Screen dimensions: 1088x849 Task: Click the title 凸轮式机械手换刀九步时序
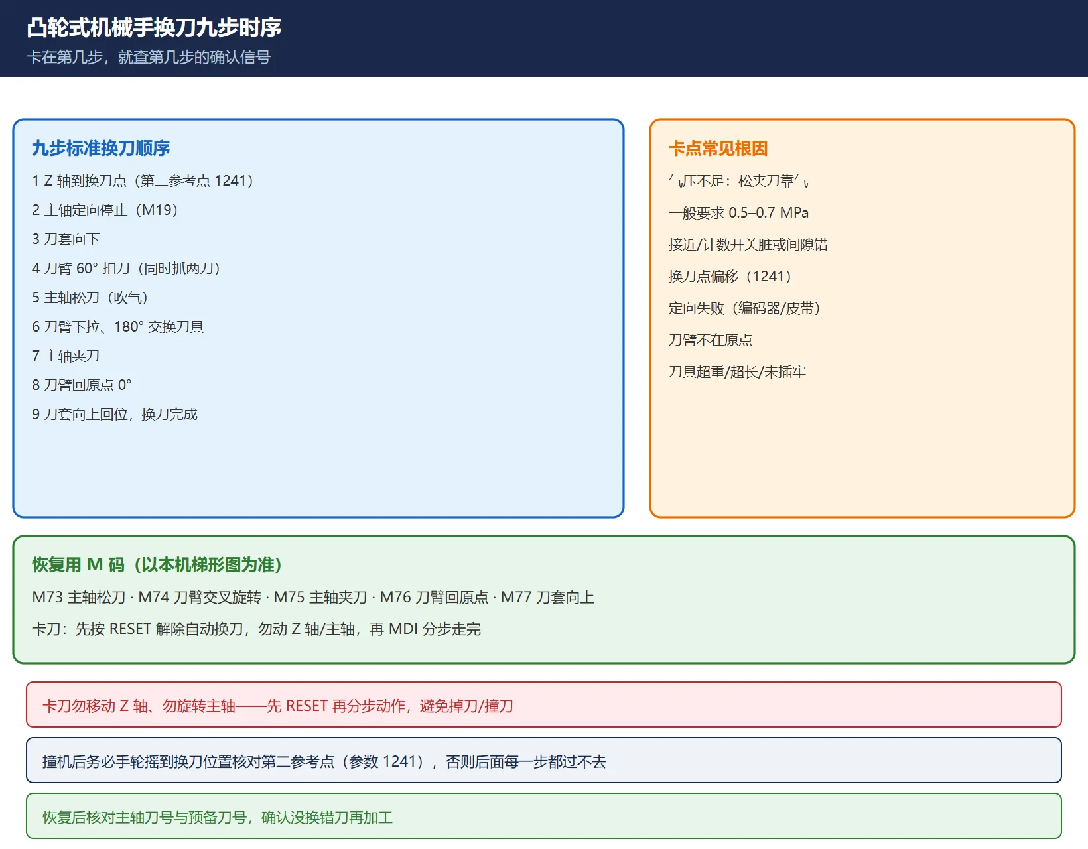pos(154,28)
